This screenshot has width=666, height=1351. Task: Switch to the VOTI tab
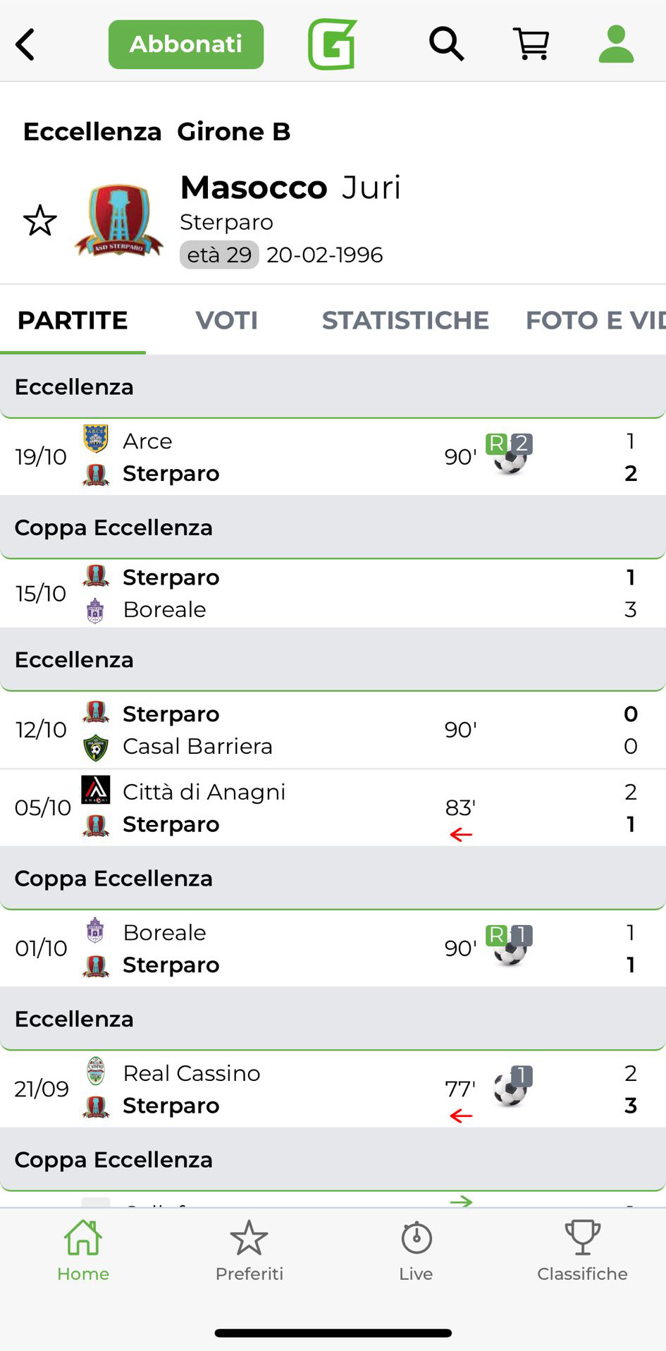(226, 320)
